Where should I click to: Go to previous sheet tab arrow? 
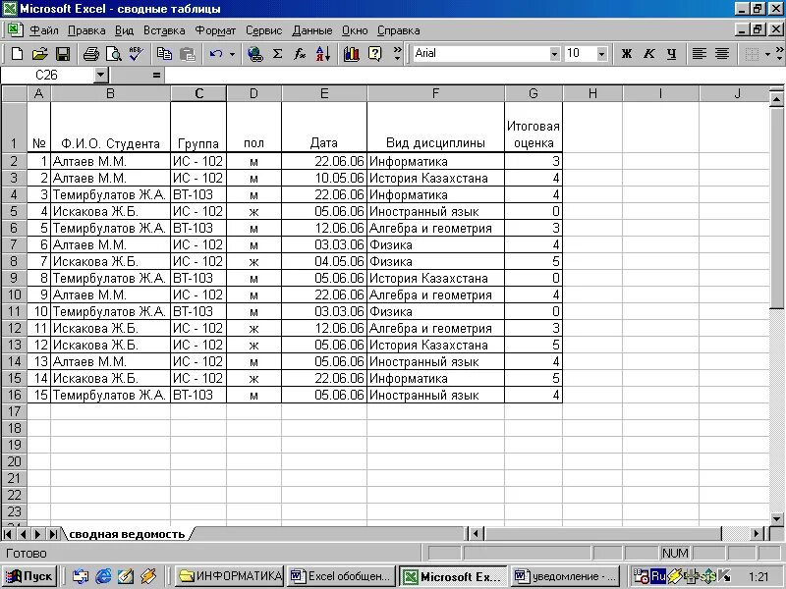[x=23, y=534]
